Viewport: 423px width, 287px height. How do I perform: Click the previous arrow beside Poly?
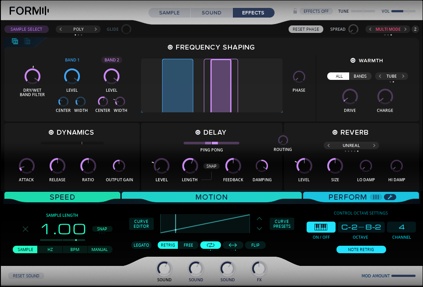61,29
